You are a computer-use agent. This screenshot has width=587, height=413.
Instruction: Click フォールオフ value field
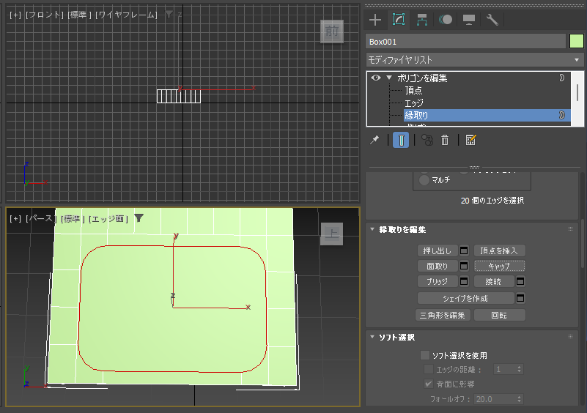pos(495,399)
